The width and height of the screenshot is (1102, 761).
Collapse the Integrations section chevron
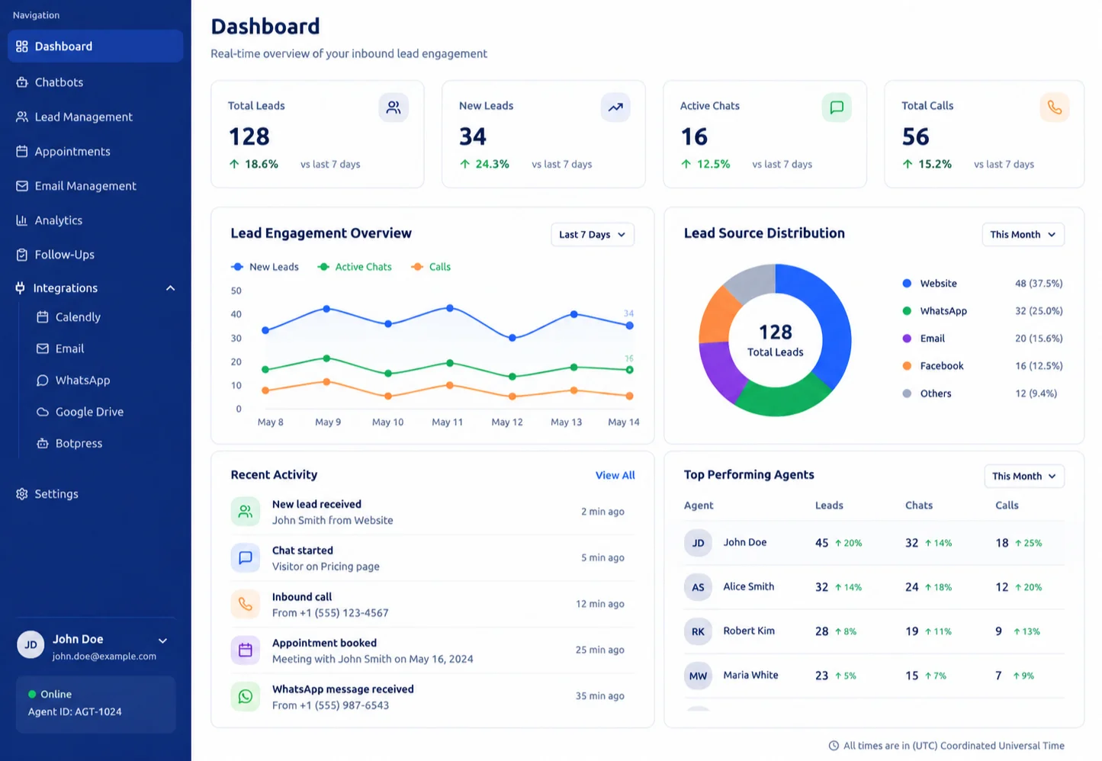(171, 288)
